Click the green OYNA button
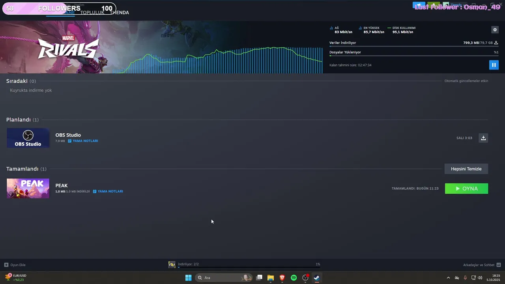The height and width of the screenshot is (284, 505). 466,189
